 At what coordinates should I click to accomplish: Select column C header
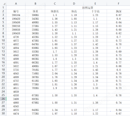coord(55,4)
